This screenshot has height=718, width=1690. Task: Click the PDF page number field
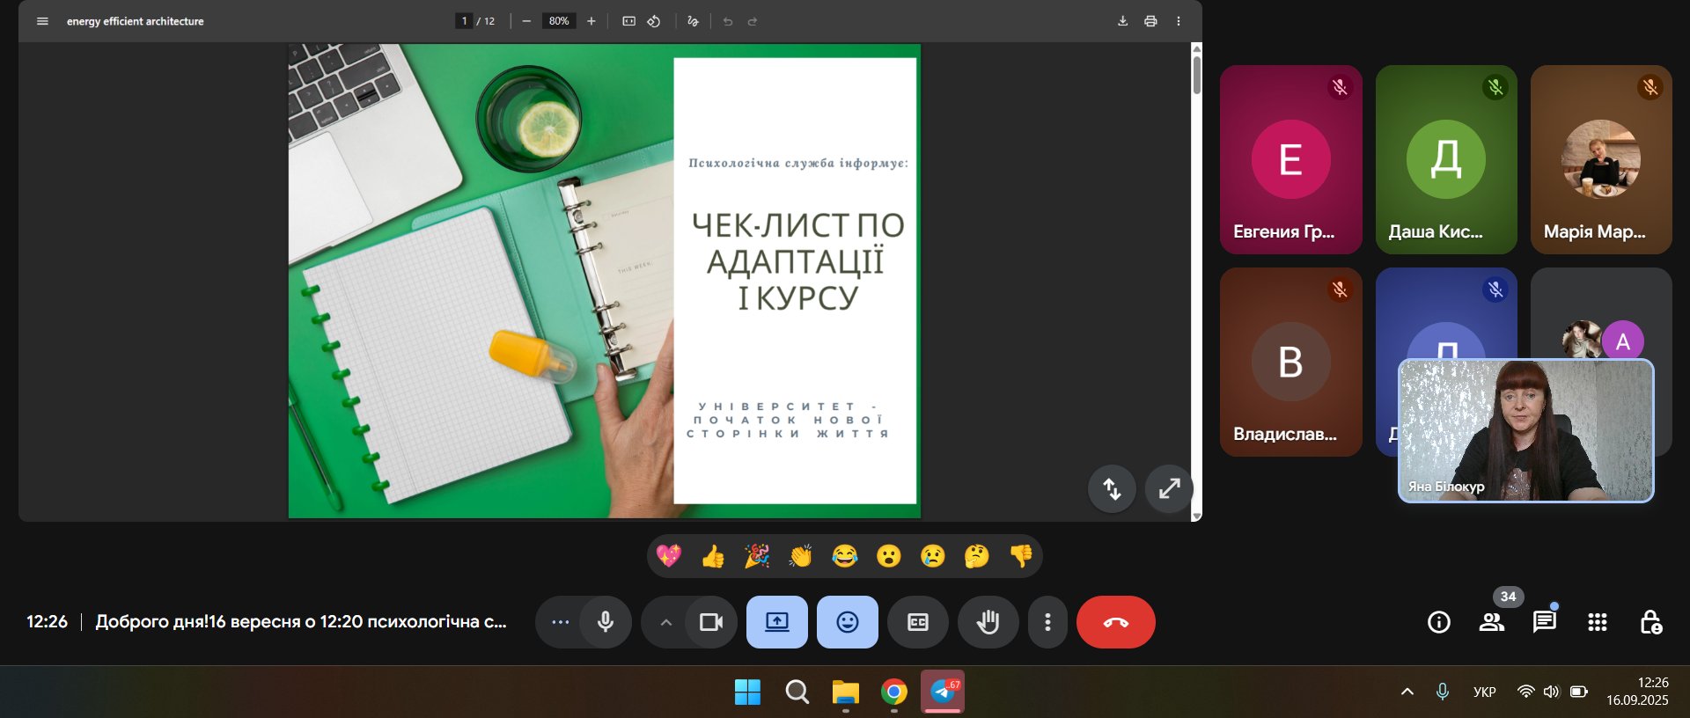pyautogui.click(x=464, y=21)
